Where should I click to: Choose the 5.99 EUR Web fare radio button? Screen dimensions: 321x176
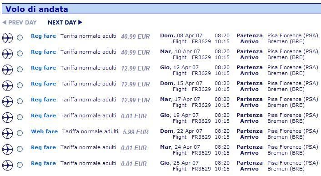click(20, 133)
